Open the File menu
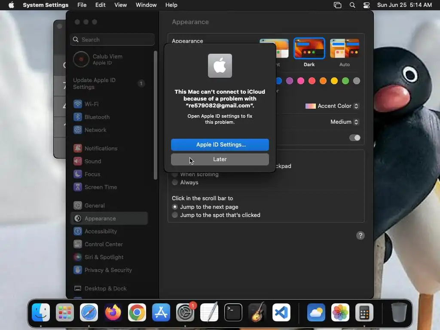 point(82,5)
